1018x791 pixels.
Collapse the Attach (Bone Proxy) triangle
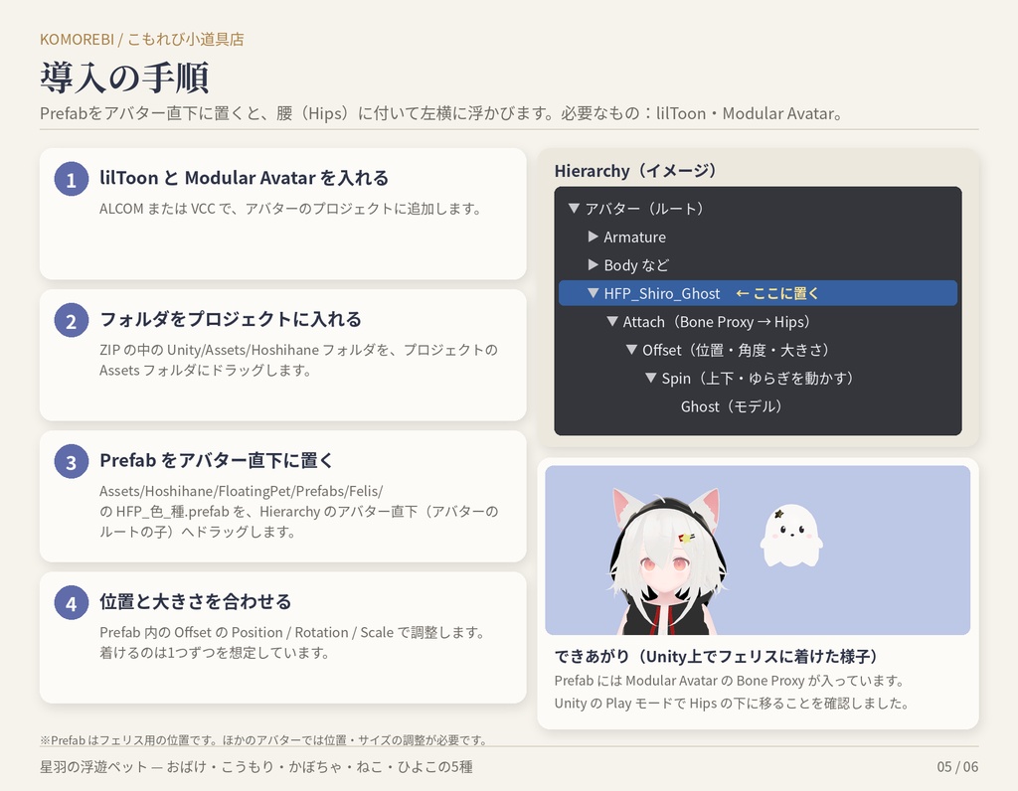[x=611, y=321]
